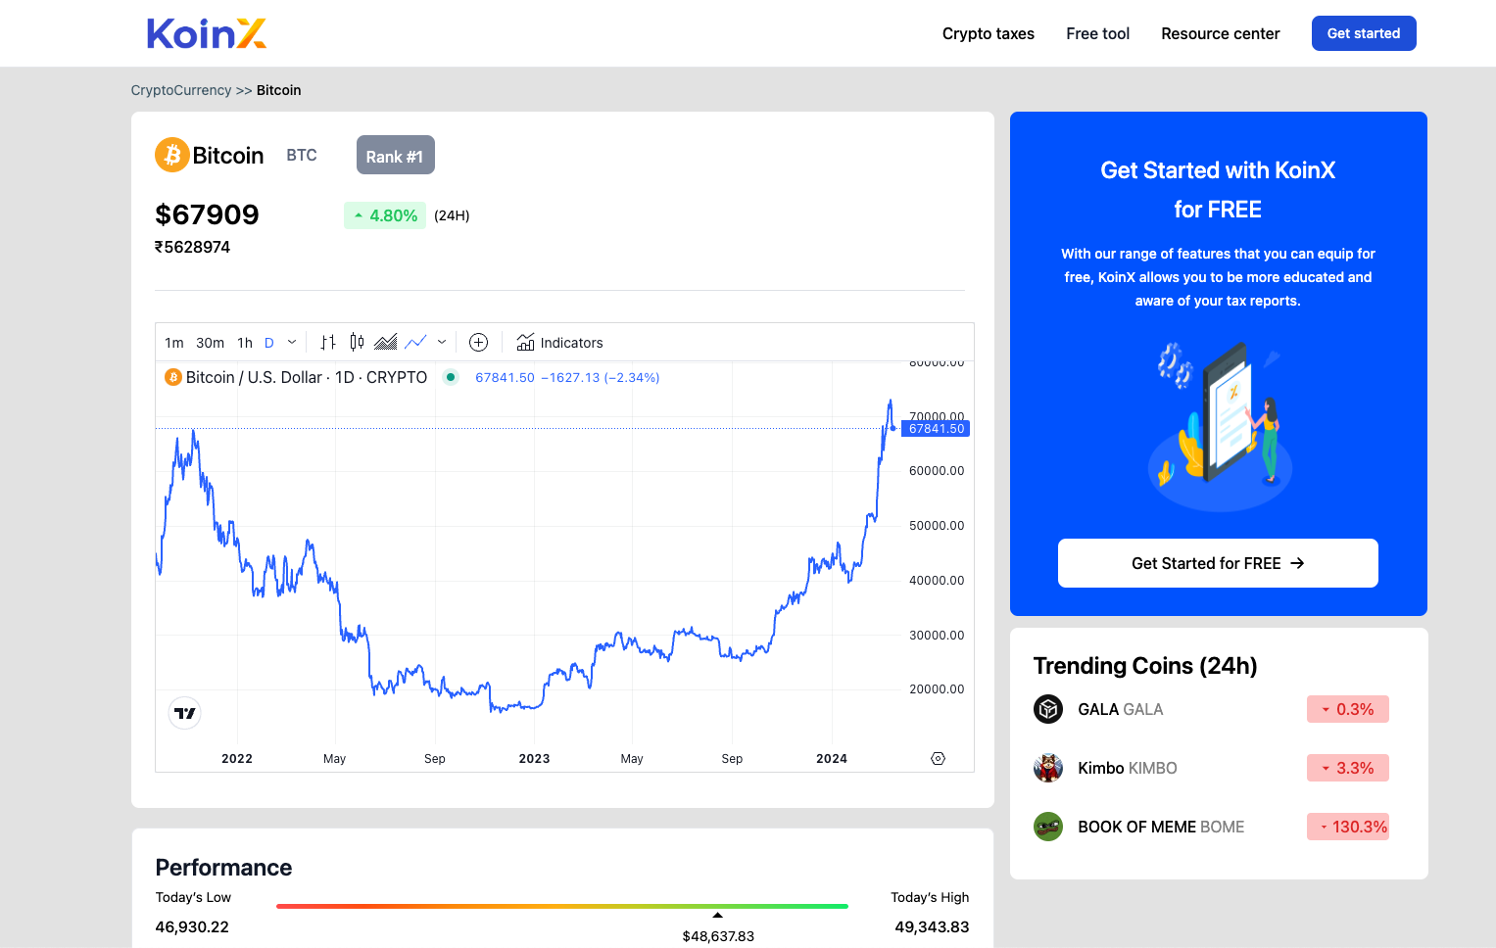This screenshot has width=1496, height=948.
Task: Click the Bitcoin orange coin logo
Action: point(171,155)
